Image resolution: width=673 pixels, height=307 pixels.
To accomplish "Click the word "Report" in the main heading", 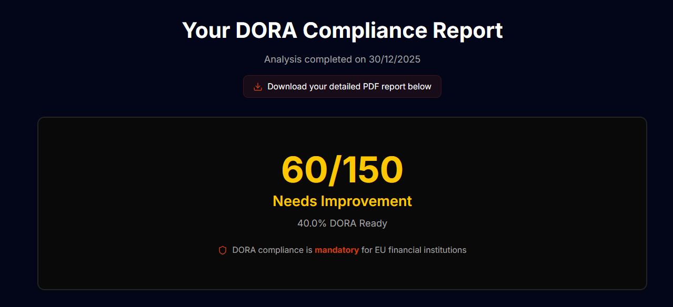I will pos(467,30).
